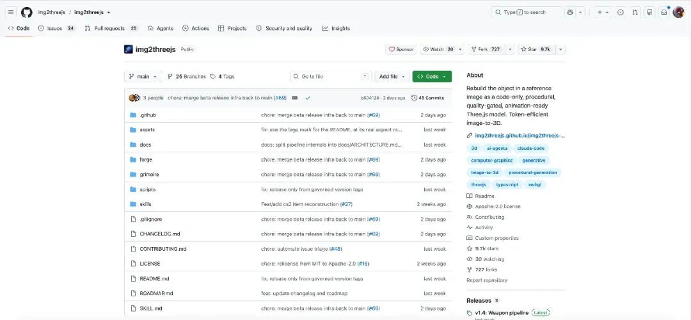View the commit checks green checkmark
Viewport: 691px width, 320px height.
pyautogui.click(x=308, y=98)
